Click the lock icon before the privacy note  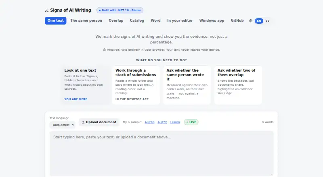coord(105,50)
